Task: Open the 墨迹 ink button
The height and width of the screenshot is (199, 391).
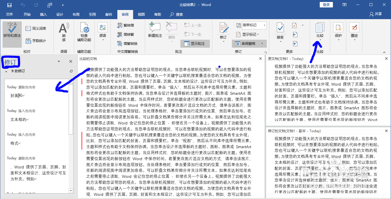Action: 354,31
